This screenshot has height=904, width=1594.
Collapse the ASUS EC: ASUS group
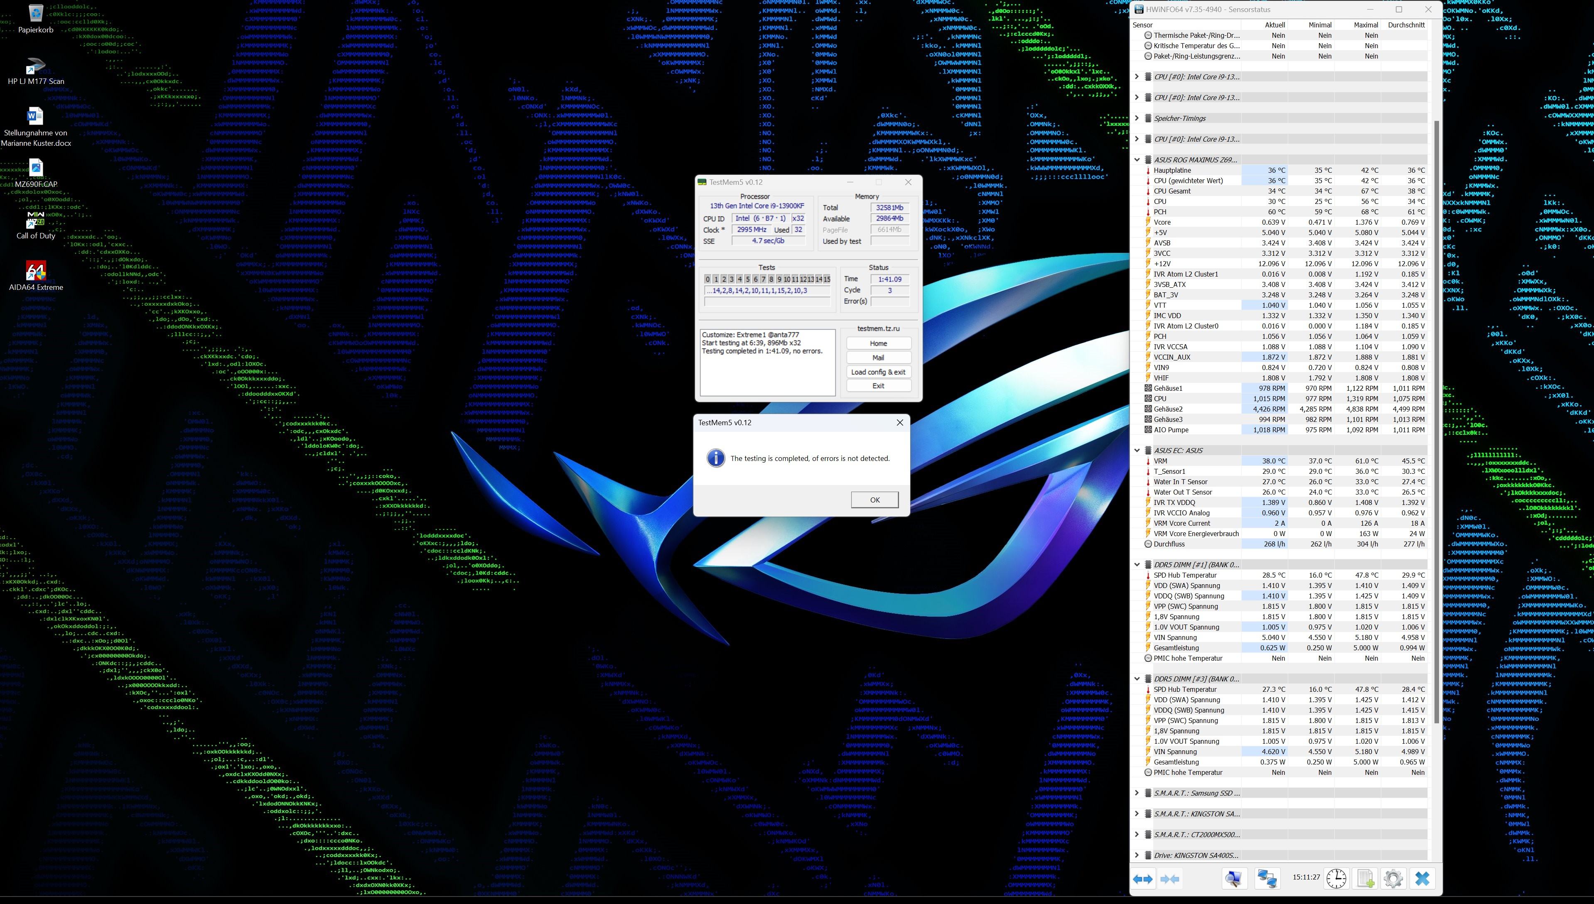tap(1137, 450)
